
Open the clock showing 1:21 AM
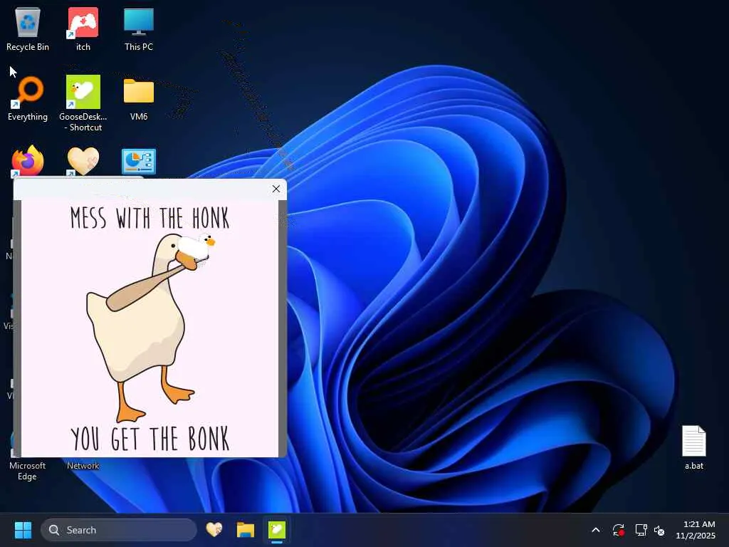point(696,530)
